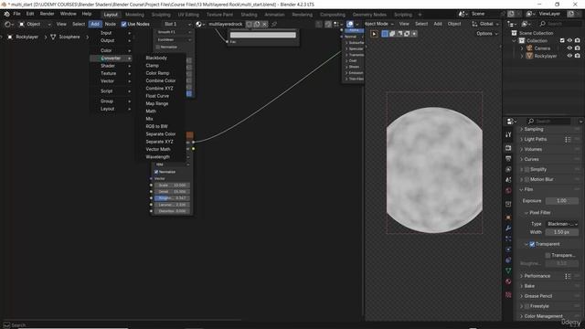Open the Blender logo menu
This screenshot has height=329, width=585.
tap(6, 14)
